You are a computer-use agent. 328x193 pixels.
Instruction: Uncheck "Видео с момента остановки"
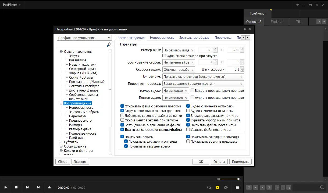pos(188,106)
